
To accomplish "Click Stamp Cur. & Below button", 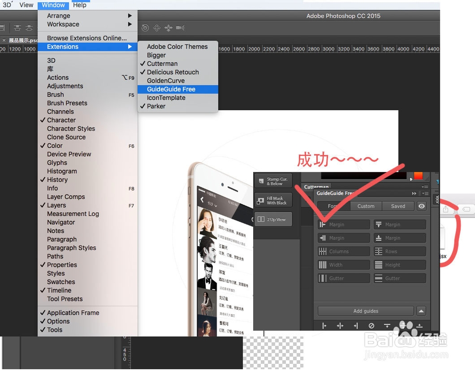I will (x=273, y=181).
